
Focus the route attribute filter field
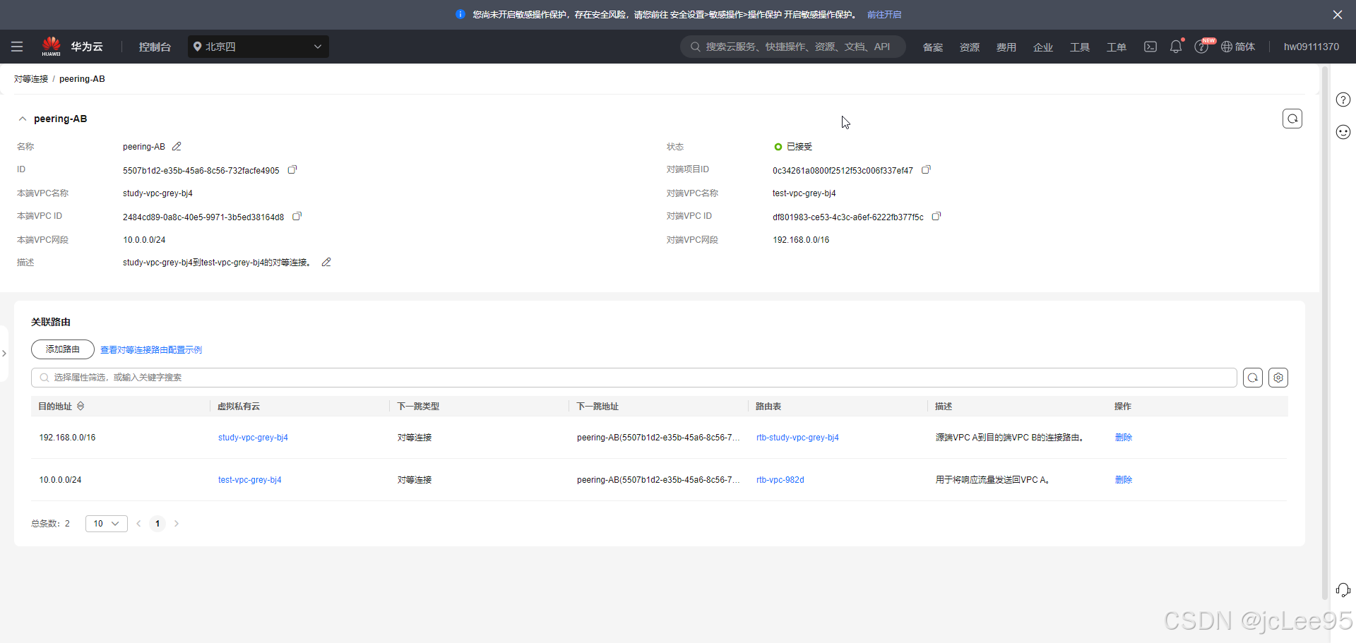634,378
